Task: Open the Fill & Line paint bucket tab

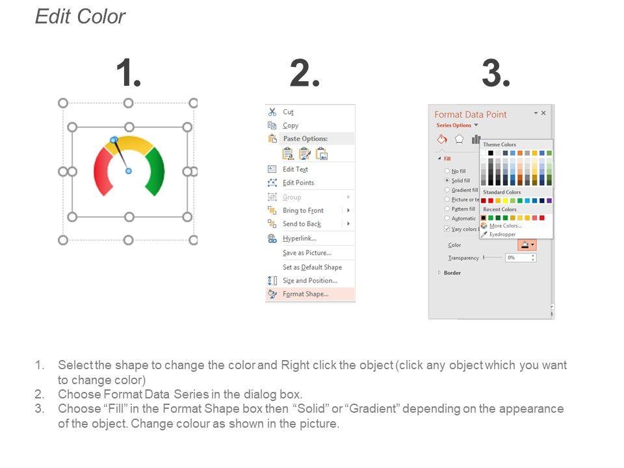Action: tap(442, 138)
